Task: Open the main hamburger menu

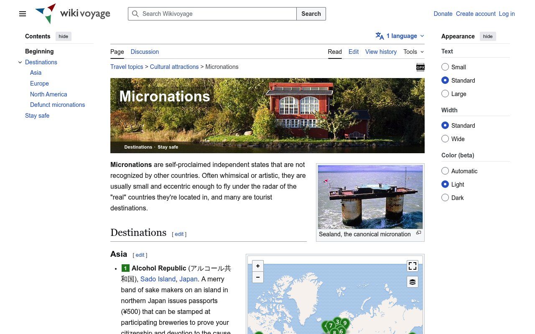Action: click(23, 14)
